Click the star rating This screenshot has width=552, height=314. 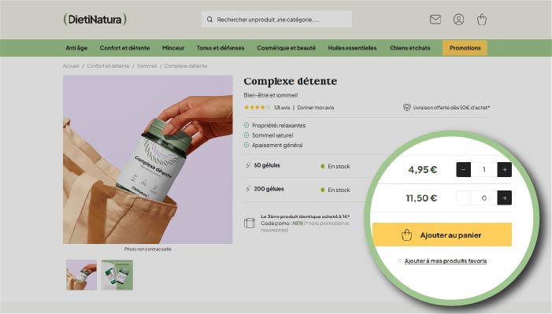257,107
